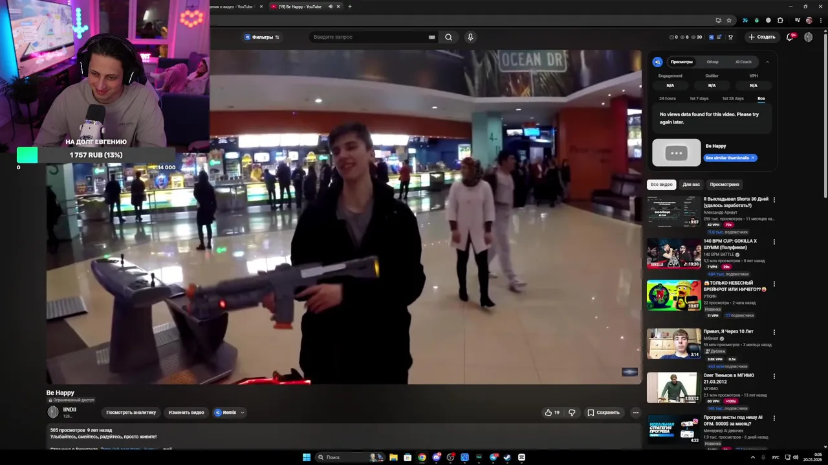Open more options for Олег Тиньков в МГИМО video

[x=774, y=376]
